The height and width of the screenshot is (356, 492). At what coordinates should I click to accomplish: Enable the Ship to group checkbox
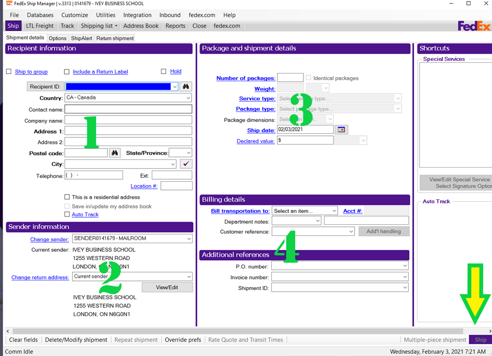tap(9, 72)
